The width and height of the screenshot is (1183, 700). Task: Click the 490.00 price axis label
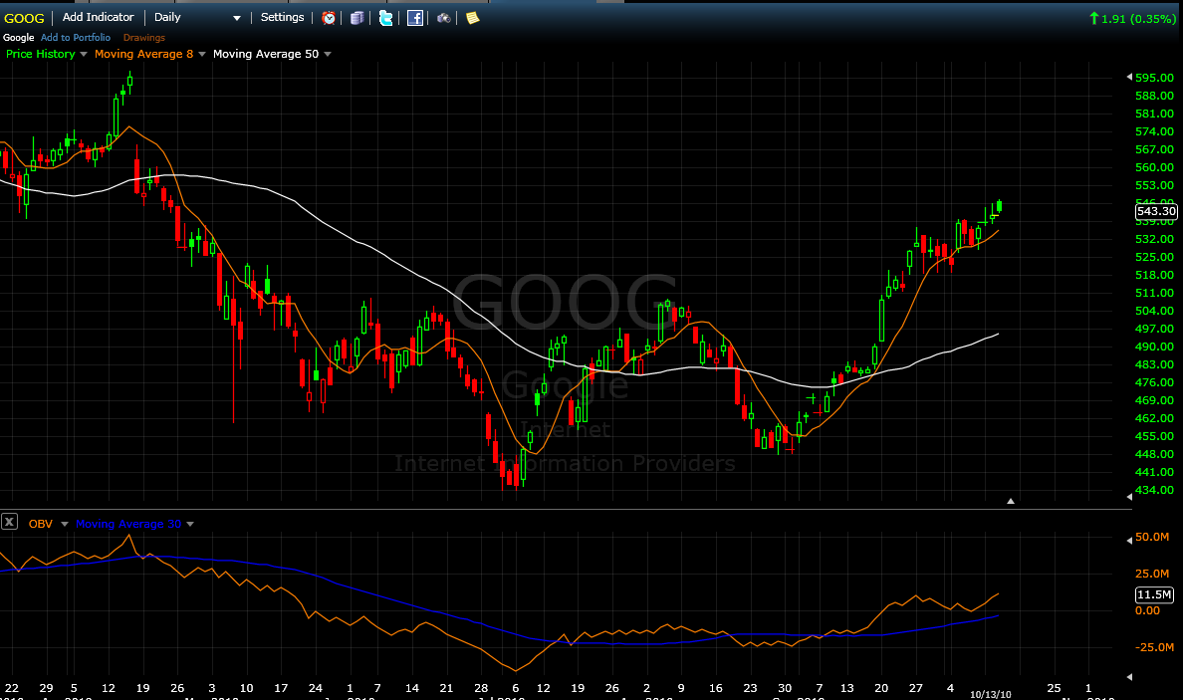(1155, 347)
